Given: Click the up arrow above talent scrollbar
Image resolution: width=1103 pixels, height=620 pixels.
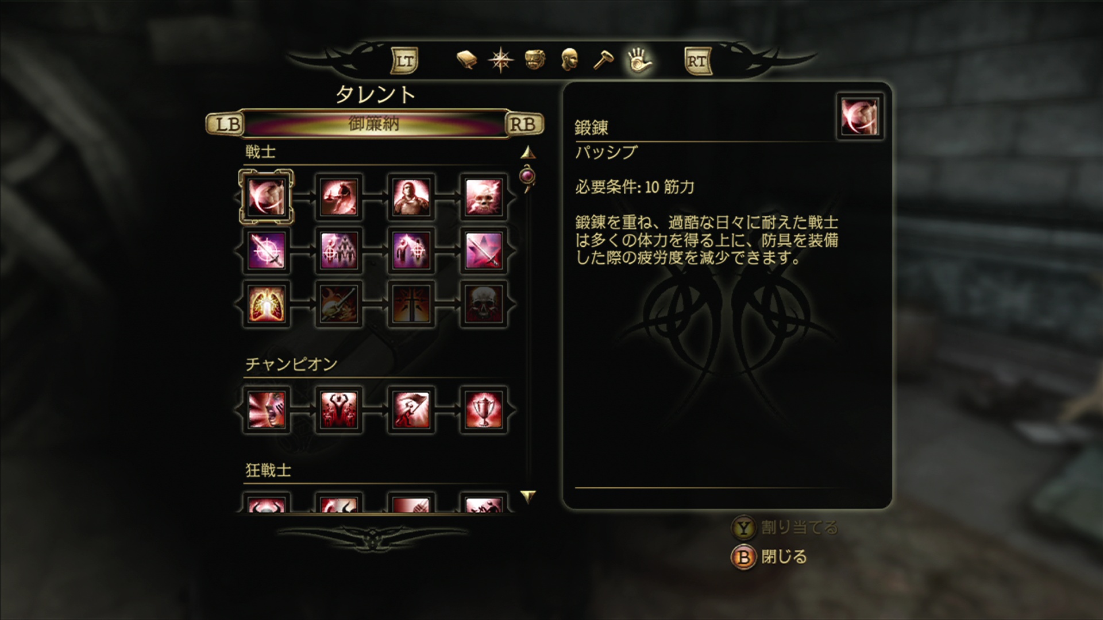Looking at the screenshot, I should click(528, 152).
